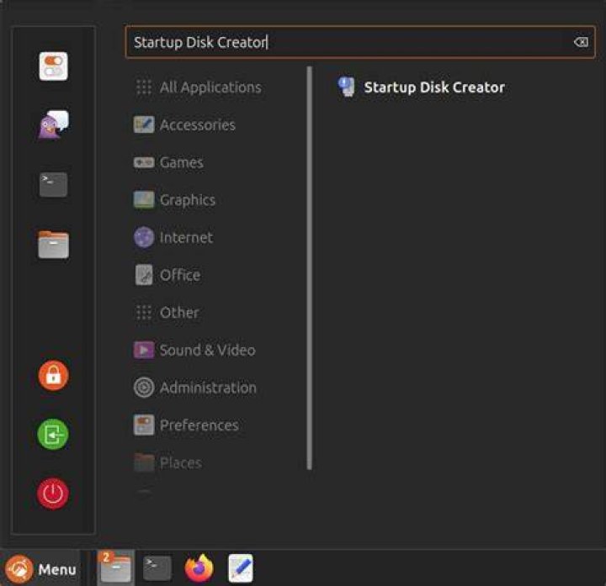
Task: Select the Administration category
Action: point(195,388)
